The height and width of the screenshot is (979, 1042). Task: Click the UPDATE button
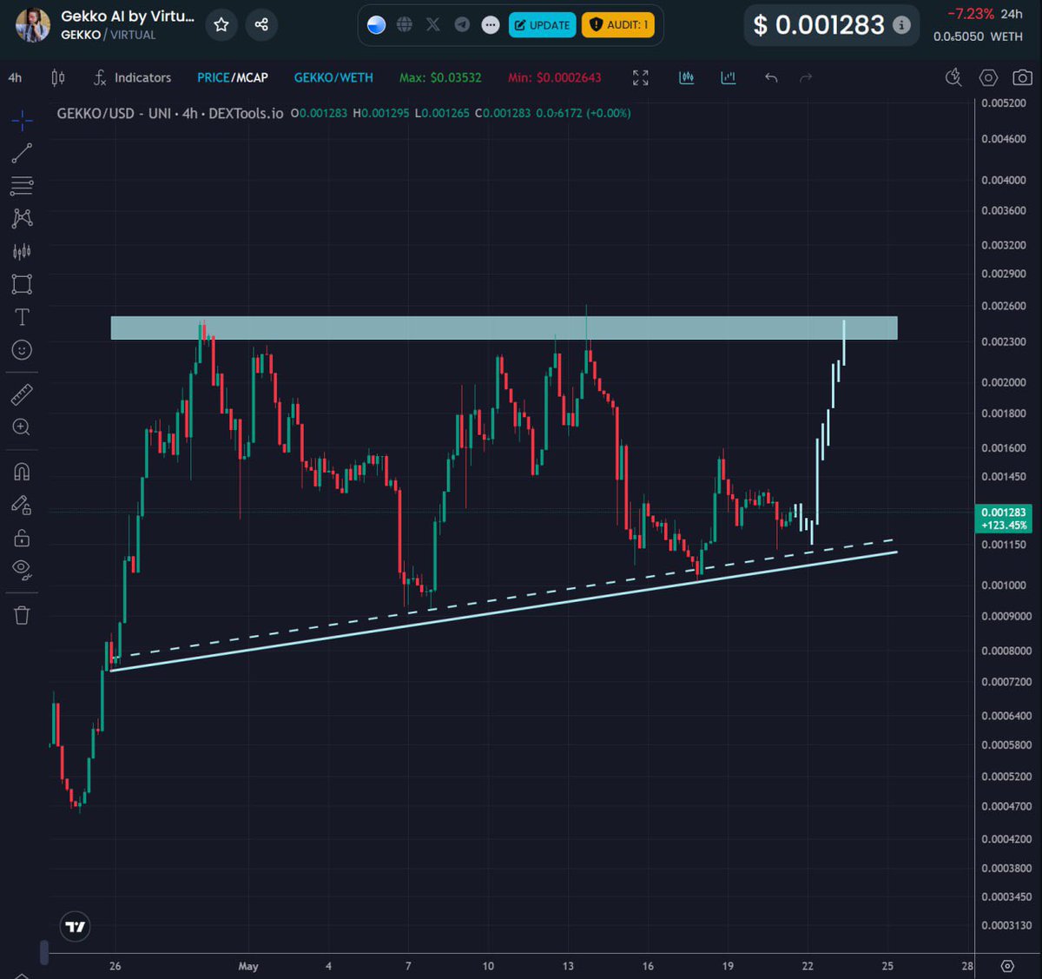(x=543, y=25)
